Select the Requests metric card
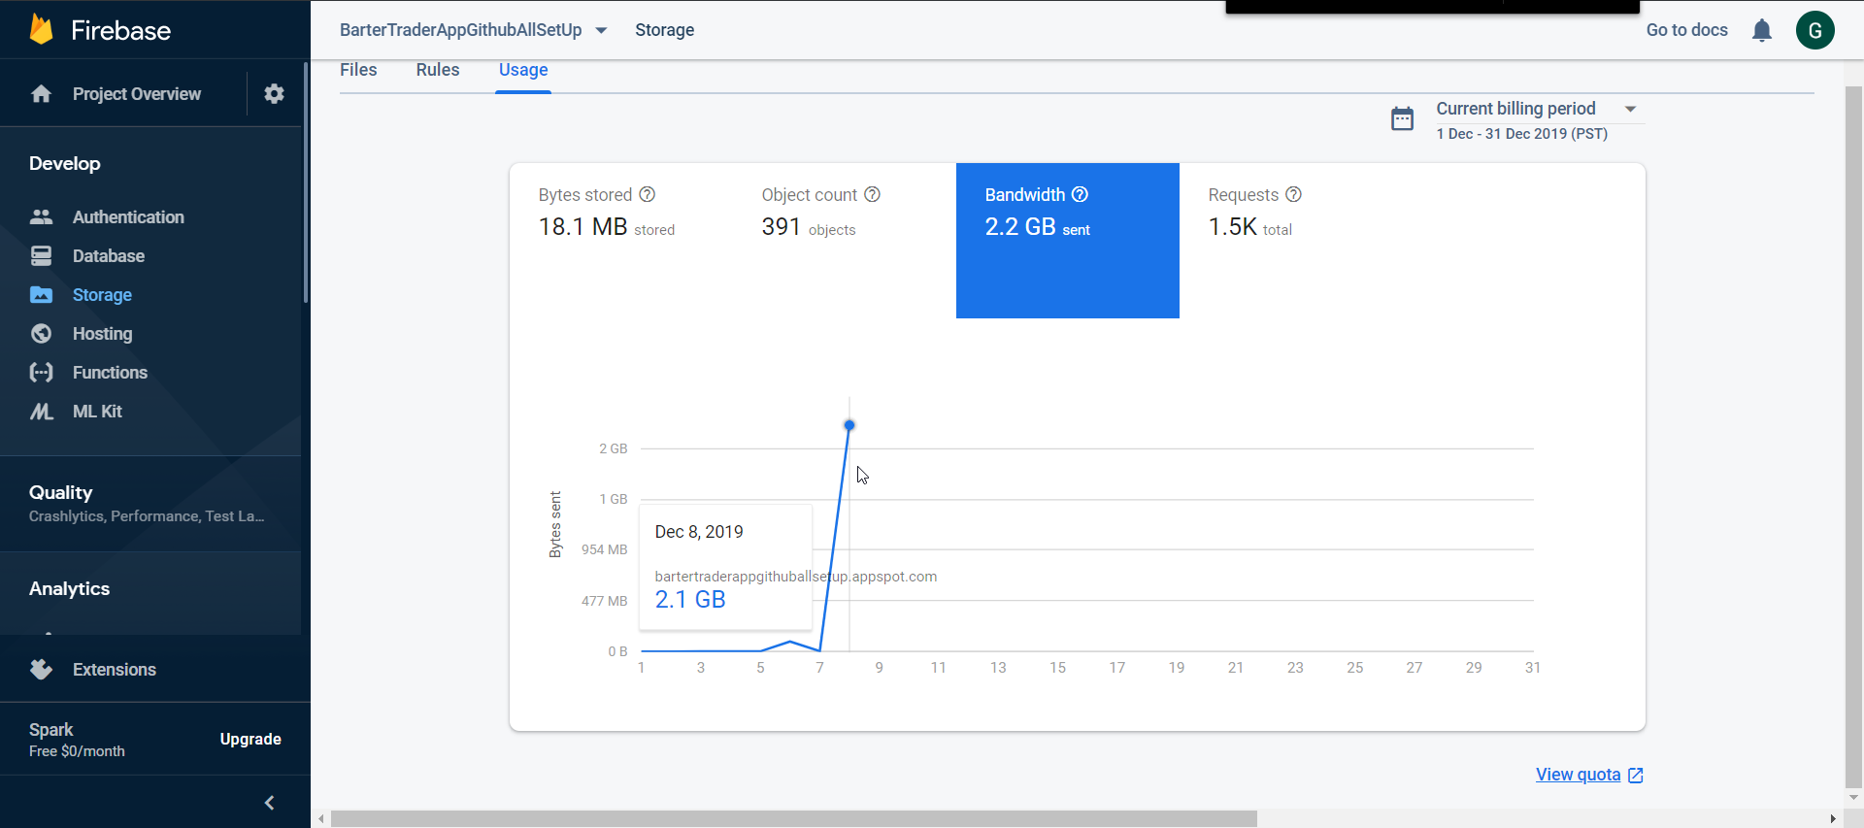Screen dimensions: 1864x828 click(1291, 241)
